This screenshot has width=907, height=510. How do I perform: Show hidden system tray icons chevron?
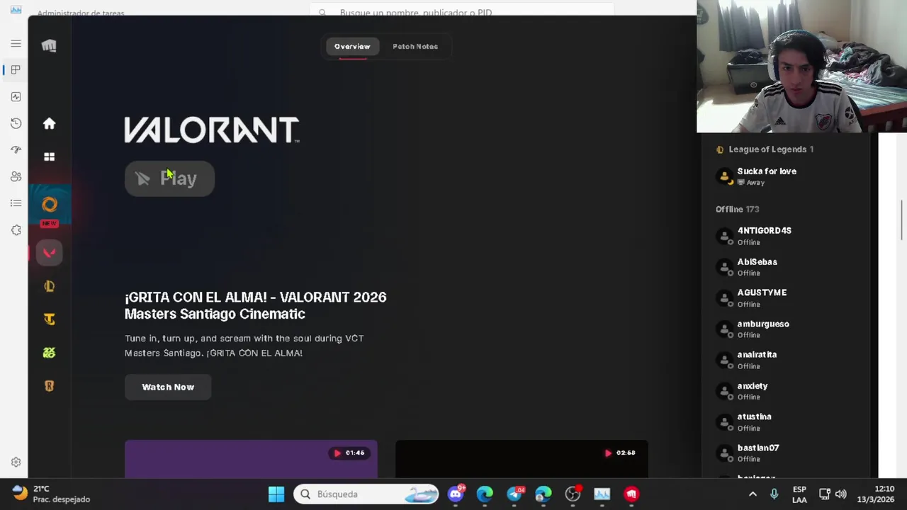point(753,494)
